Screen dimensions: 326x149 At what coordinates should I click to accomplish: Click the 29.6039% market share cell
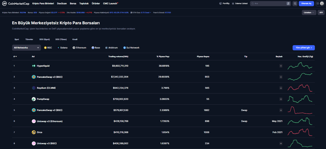[164, 77]
